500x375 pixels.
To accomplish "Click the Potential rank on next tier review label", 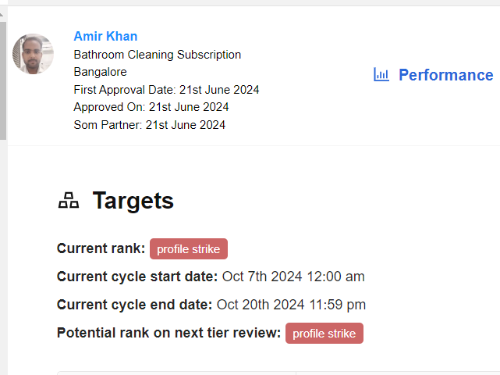I will [168, 333].
